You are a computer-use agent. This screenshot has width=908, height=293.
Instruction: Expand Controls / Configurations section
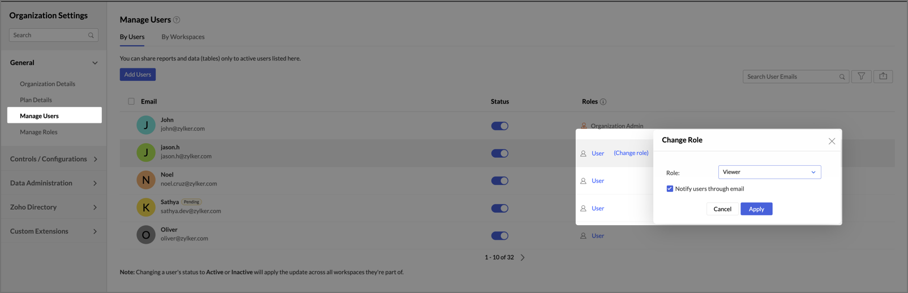coord(54,159)
